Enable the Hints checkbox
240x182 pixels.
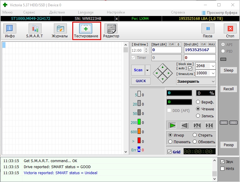point(222,168)
